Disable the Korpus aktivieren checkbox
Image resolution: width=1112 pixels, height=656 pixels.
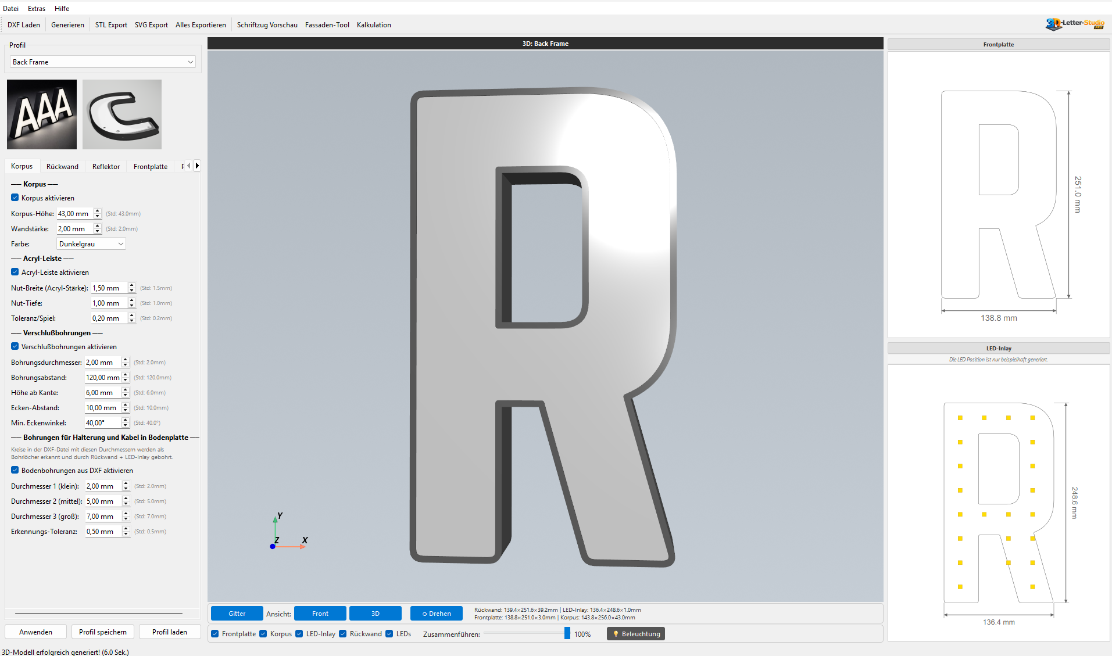(15, 198)
